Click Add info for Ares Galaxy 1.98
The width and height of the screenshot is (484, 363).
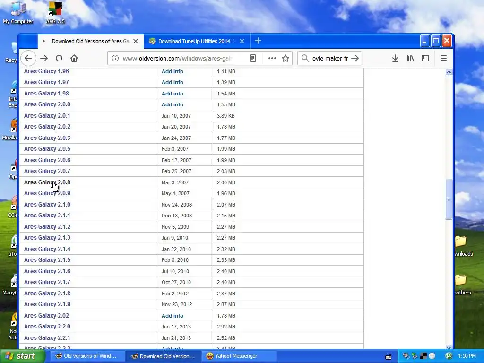[x=172, y=94]
